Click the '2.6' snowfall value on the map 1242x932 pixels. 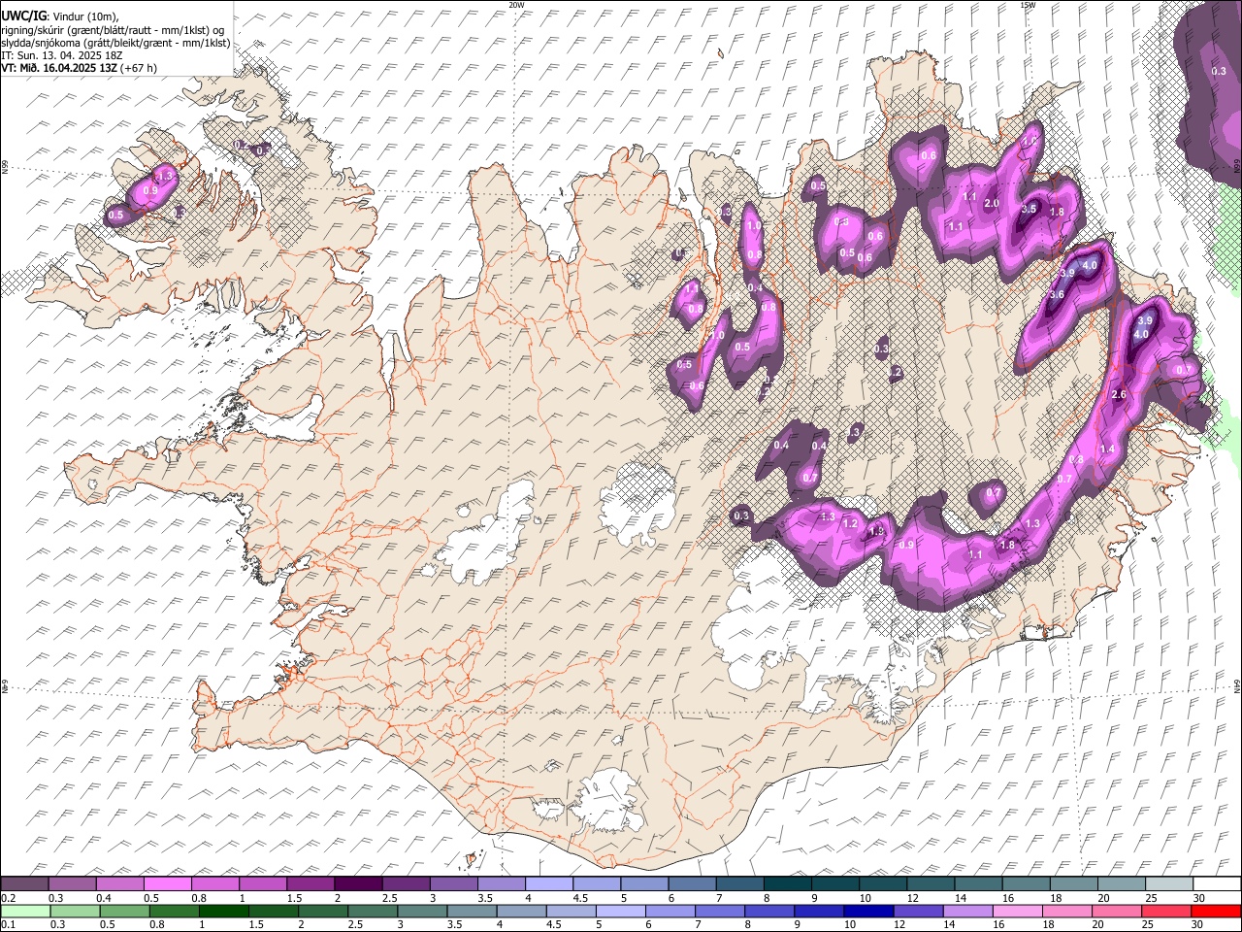[1118, 394]
